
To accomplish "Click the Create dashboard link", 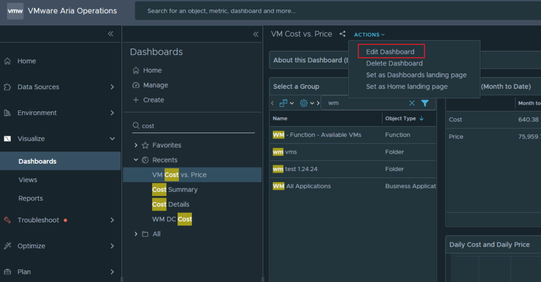I will click(x=154, y=100).
